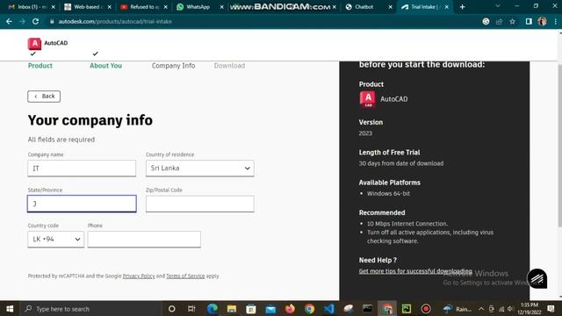Launch Firefox from taskbar
The height and width of the screenshot is (316, 562).
pyautogui.click(x=290, y=309)
